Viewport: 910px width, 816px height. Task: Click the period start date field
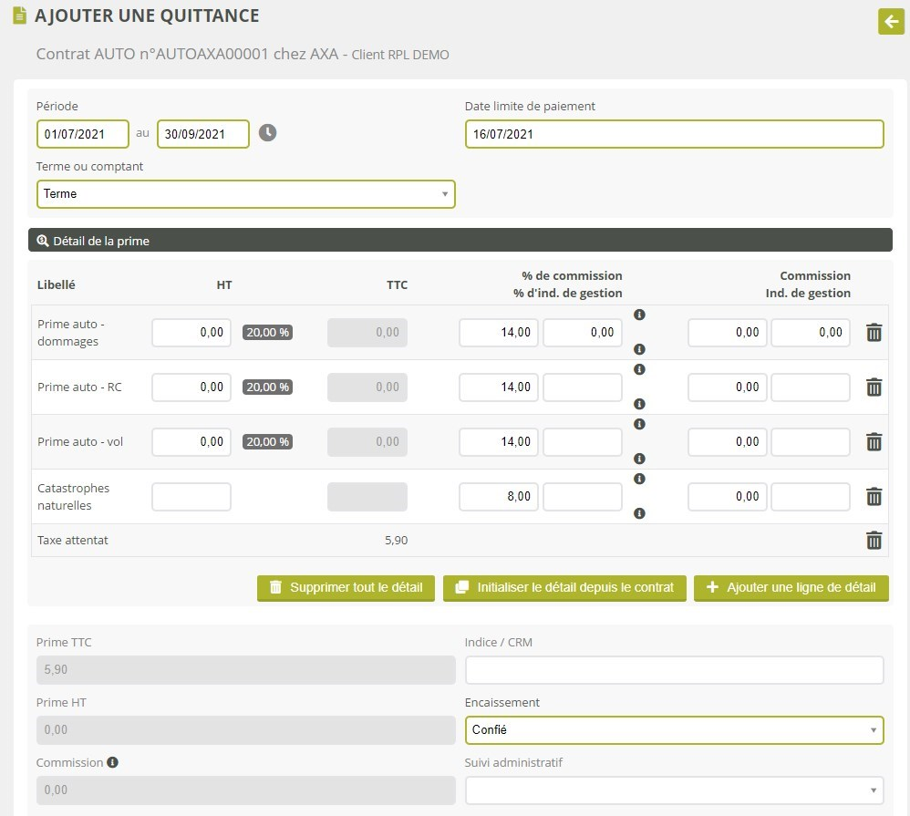click(84, 134)
